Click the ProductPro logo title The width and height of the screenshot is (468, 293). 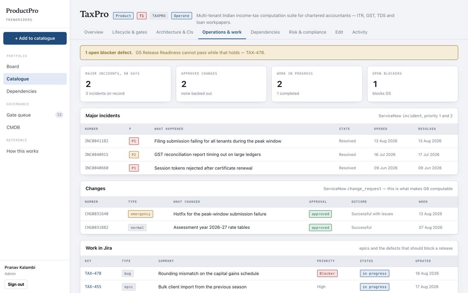click(22, 11)
